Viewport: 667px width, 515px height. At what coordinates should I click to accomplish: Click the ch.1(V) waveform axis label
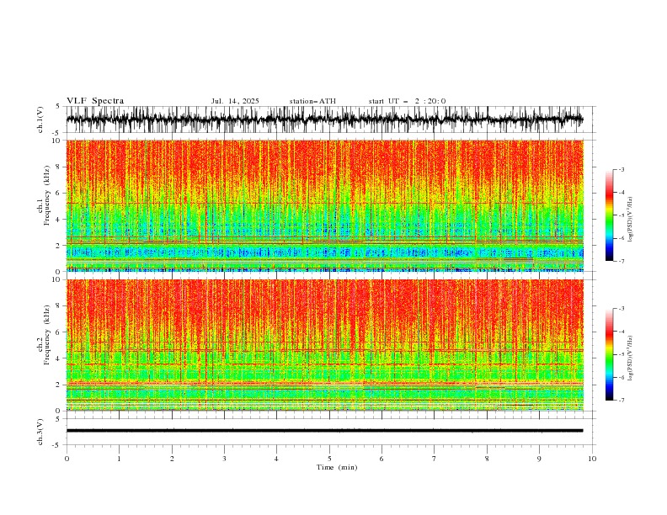coord(40,119)
